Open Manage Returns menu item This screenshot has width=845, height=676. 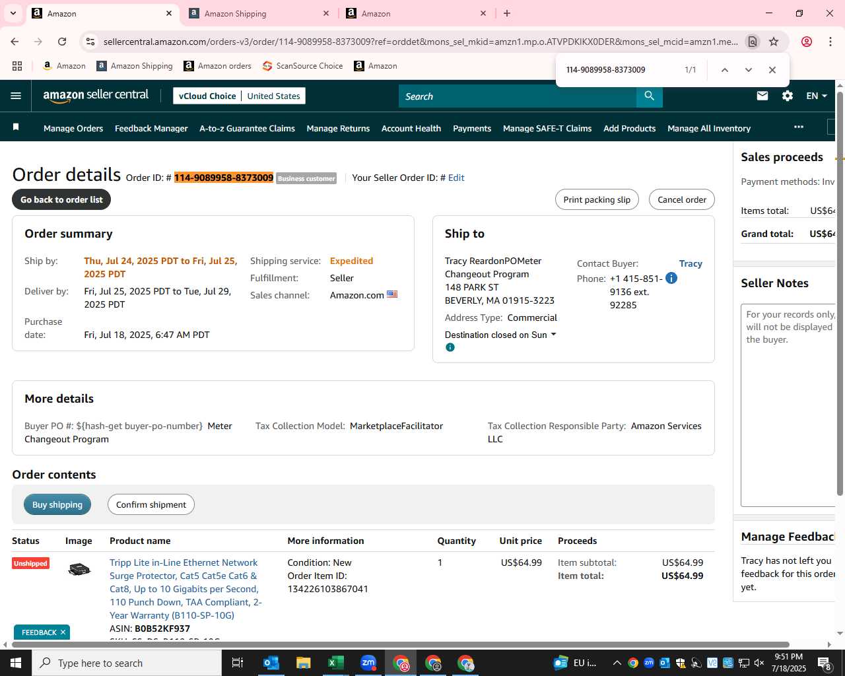(338, 128)
